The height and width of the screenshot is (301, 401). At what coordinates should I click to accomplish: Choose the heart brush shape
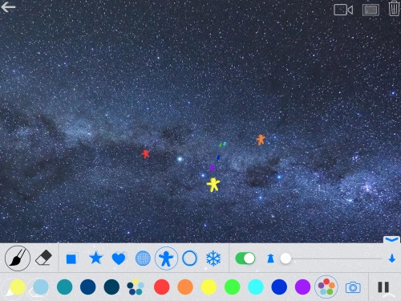119,258
